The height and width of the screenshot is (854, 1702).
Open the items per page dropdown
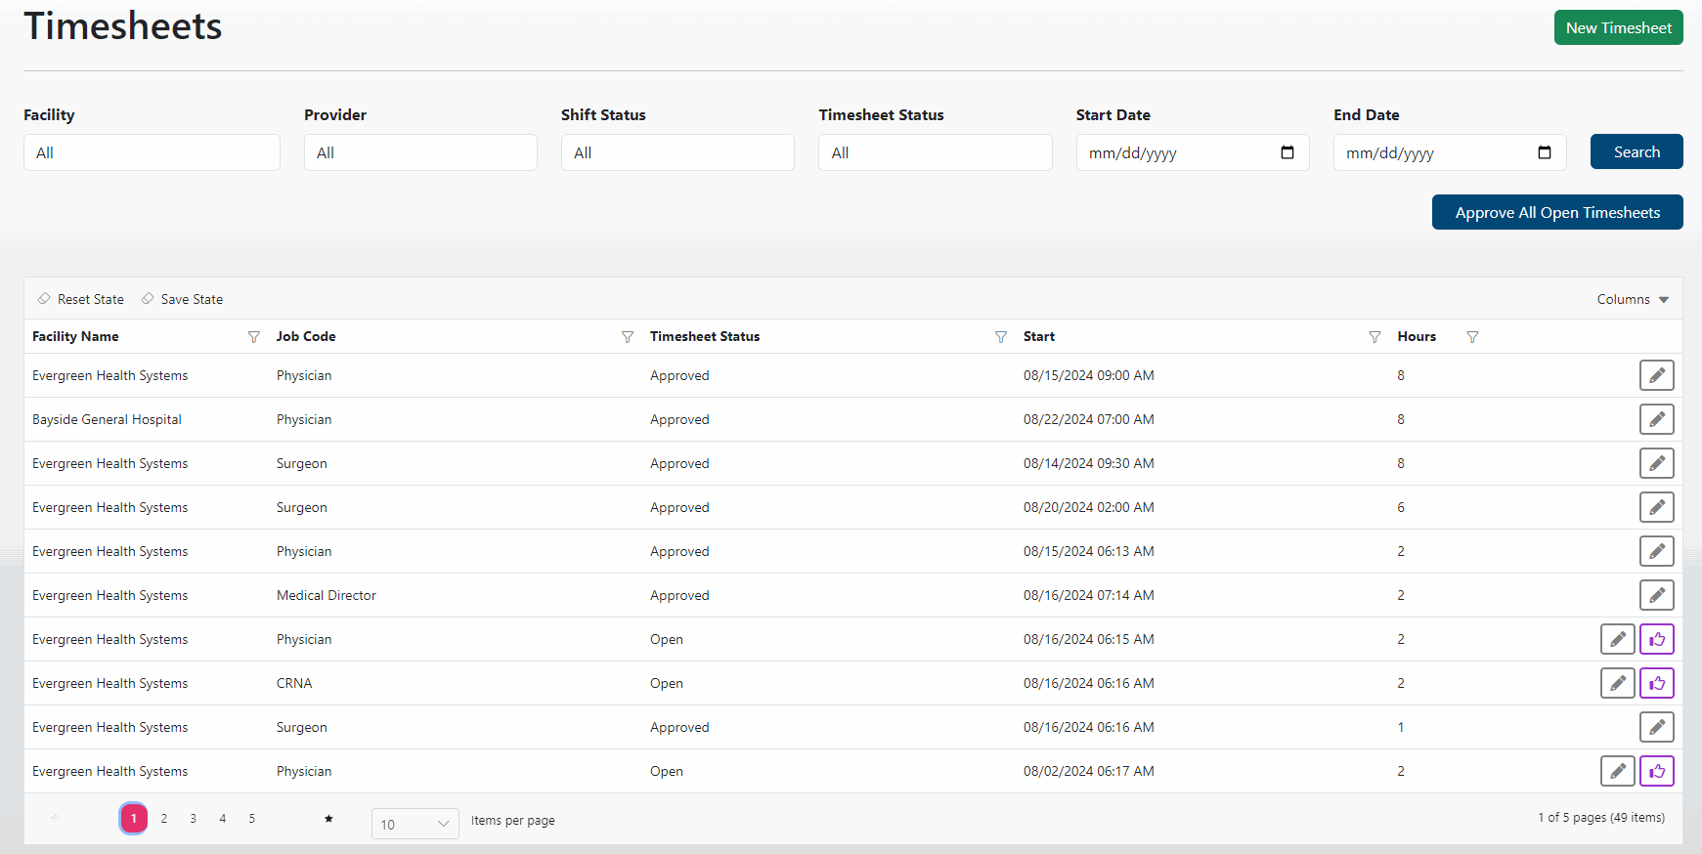coord(415,824)
